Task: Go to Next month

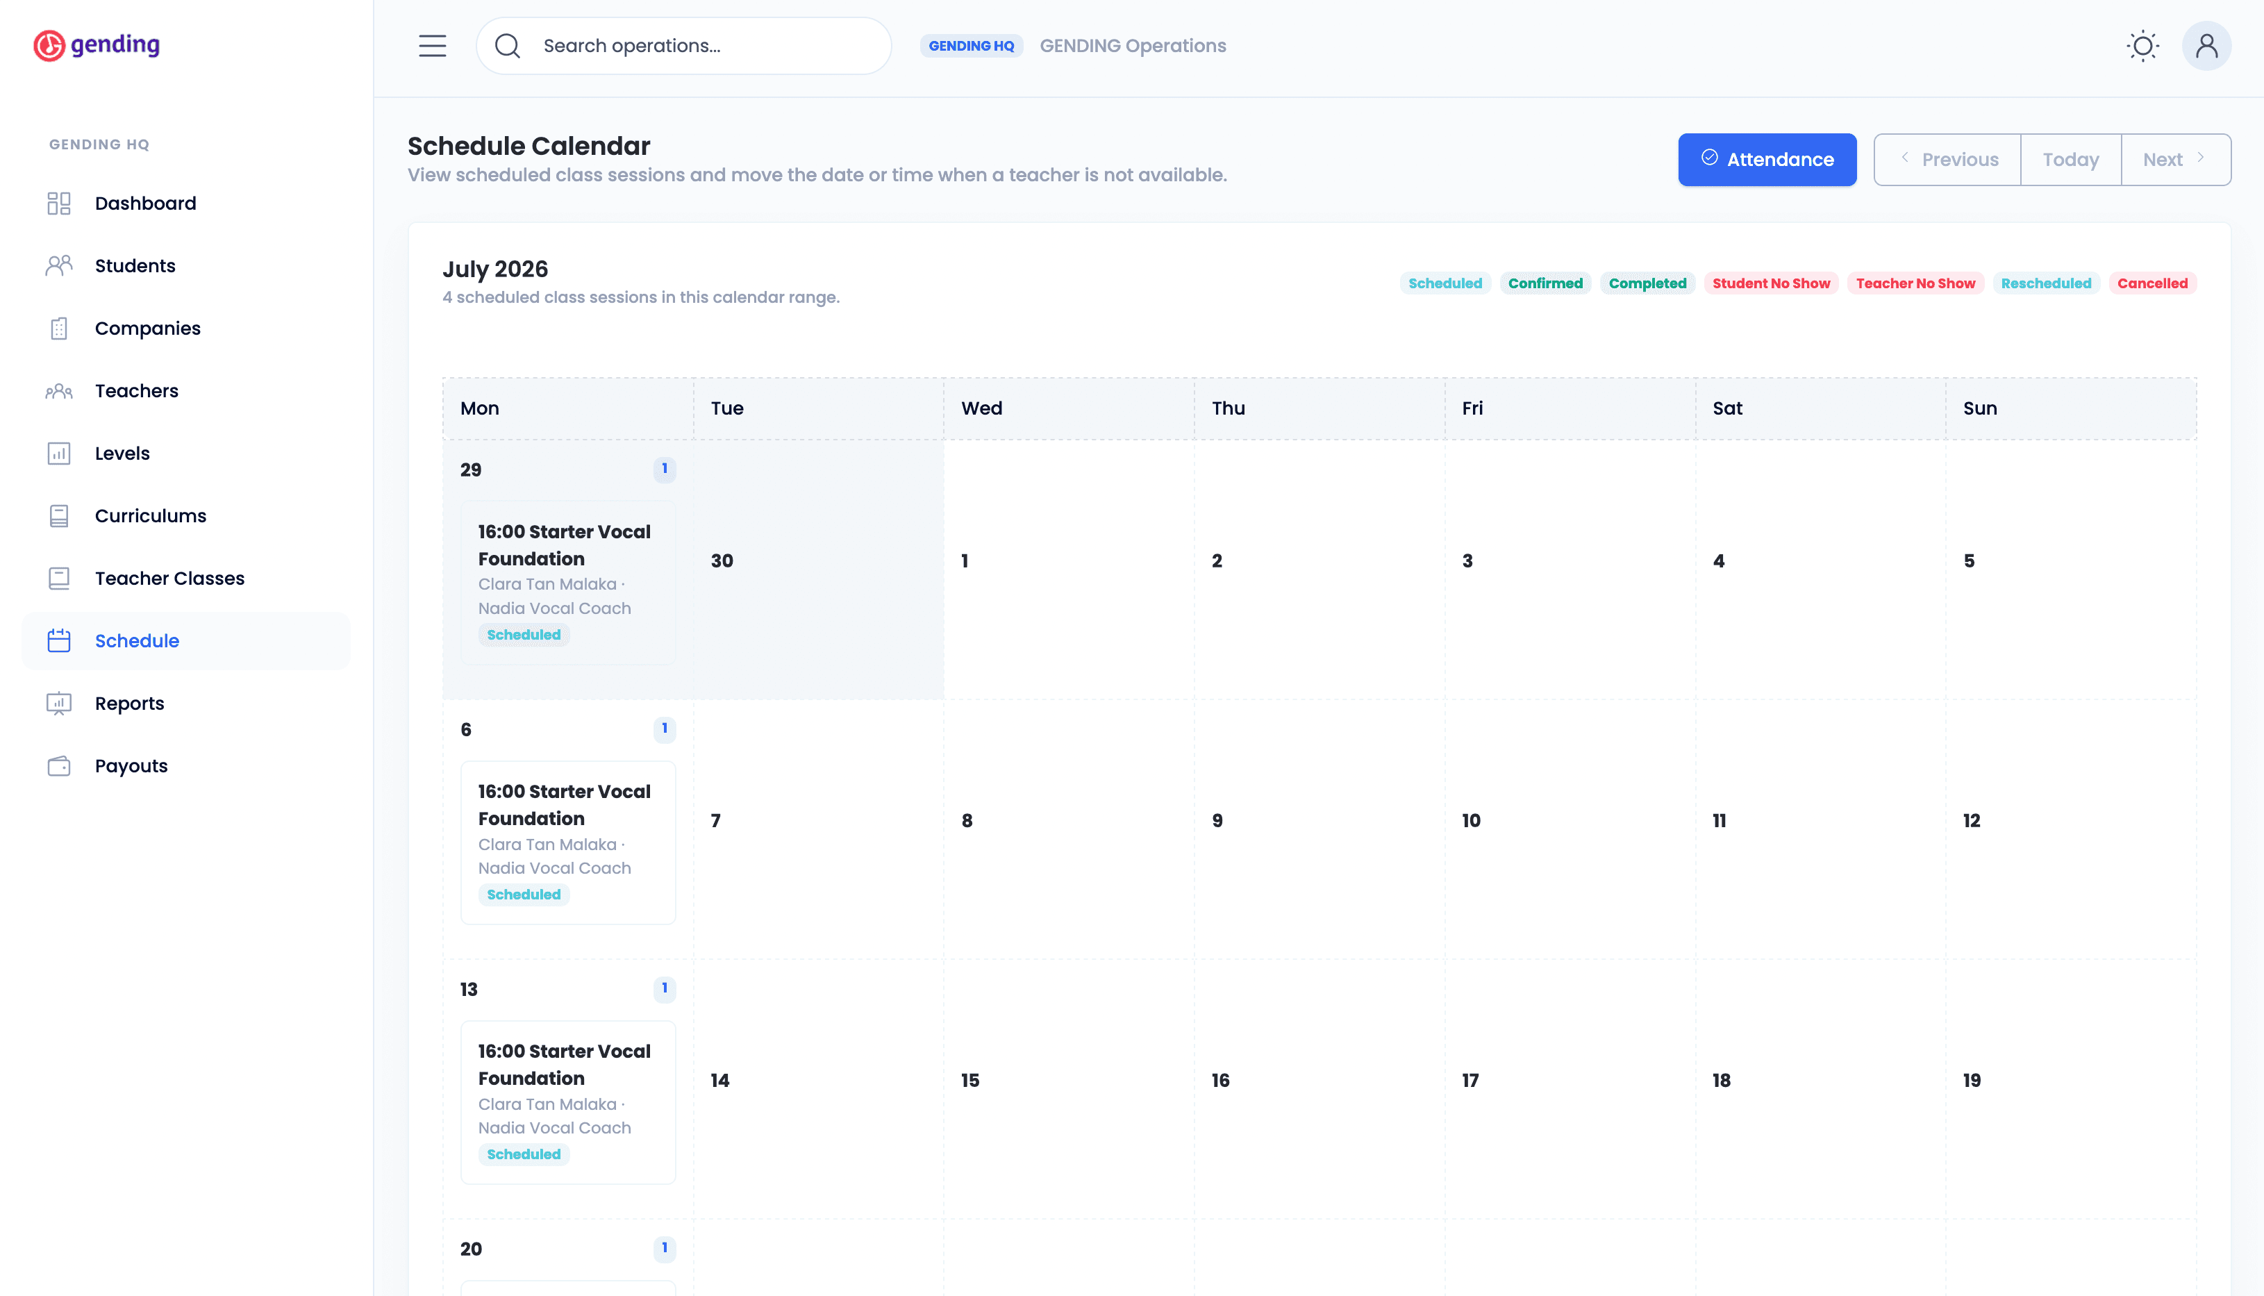Action: click(2175, 159)
